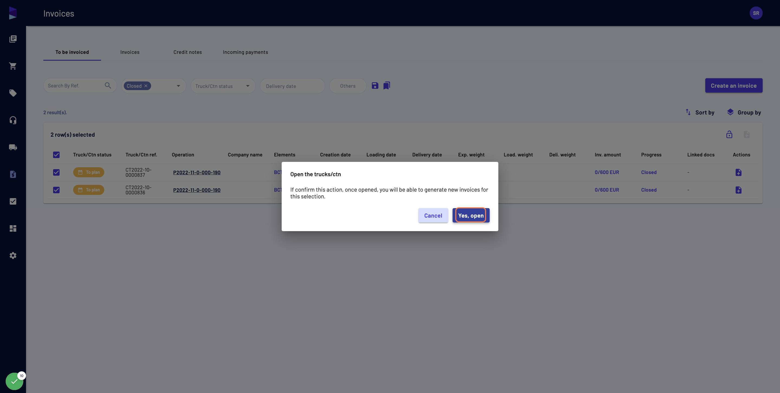The width and height of the screenshot is (780, 393).
Task: Click the app logo in the sidebar
Action: (x=13, y=13)
